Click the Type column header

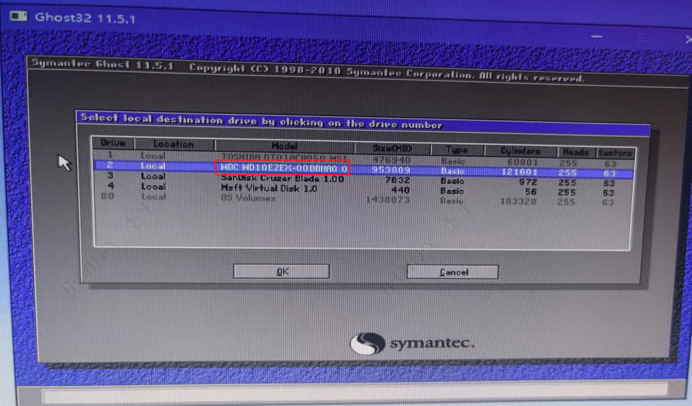(x=456, y=150)
